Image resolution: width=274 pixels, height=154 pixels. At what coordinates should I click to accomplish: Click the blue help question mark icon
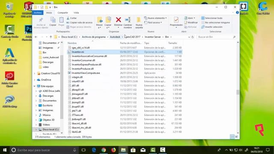[237, 12]
